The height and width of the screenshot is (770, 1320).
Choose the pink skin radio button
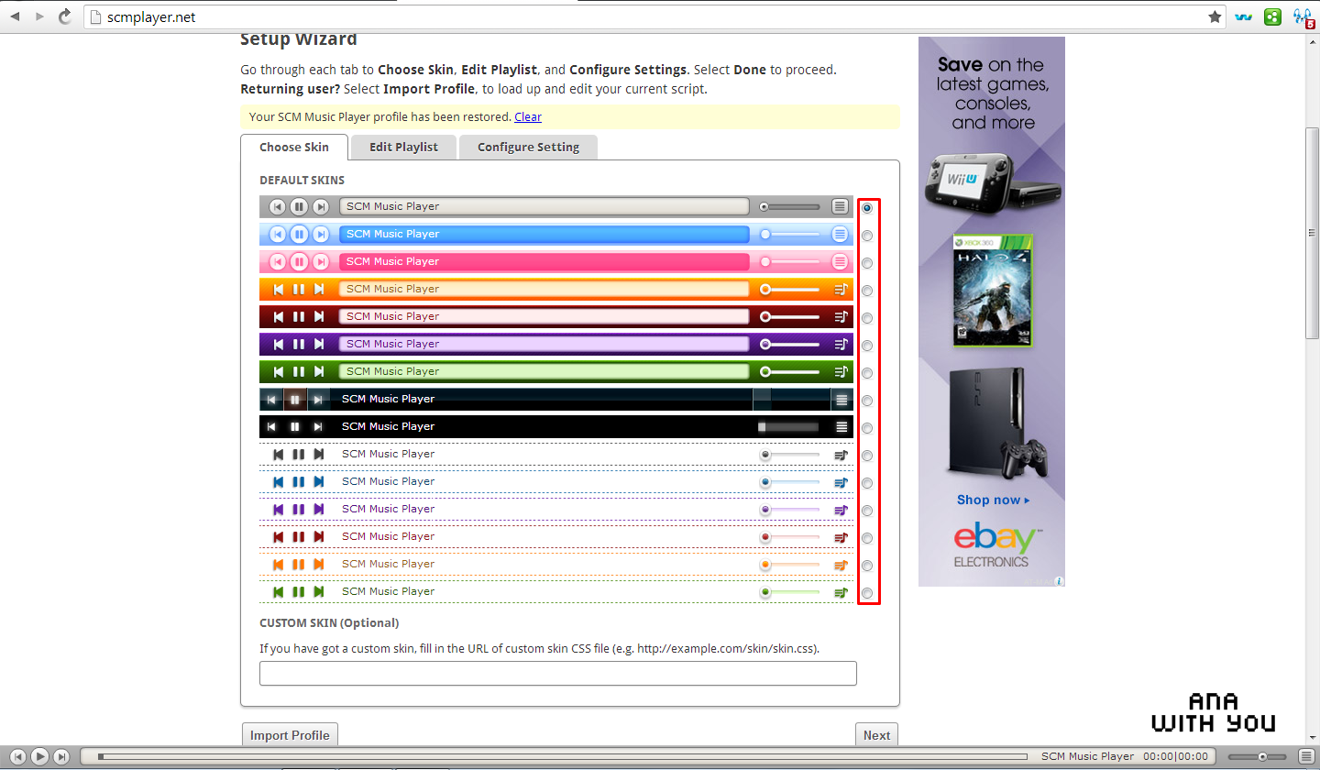click(x=867, y=263)
